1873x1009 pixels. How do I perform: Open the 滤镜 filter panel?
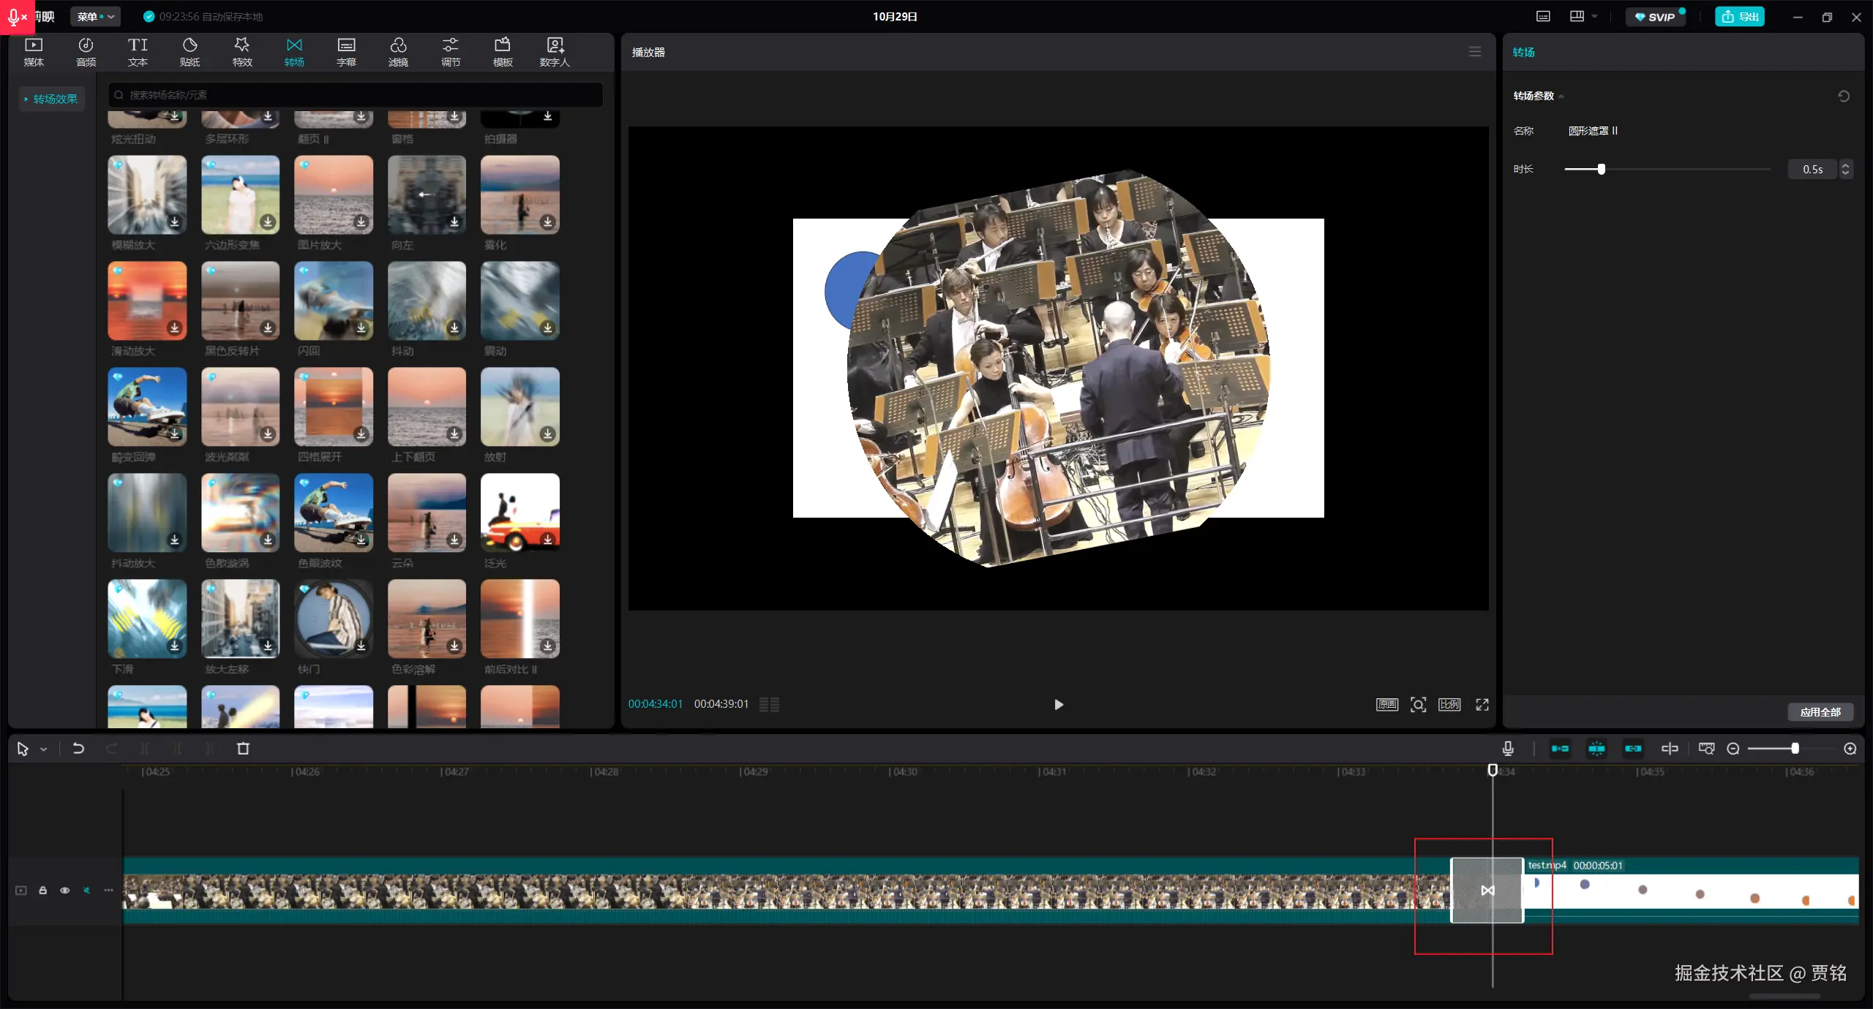(398, 52)
